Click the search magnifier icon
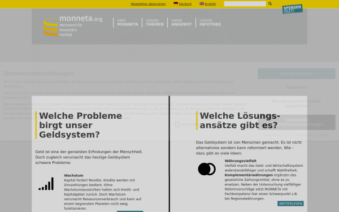This screenshot has height=212, width=339. (270, 4)
